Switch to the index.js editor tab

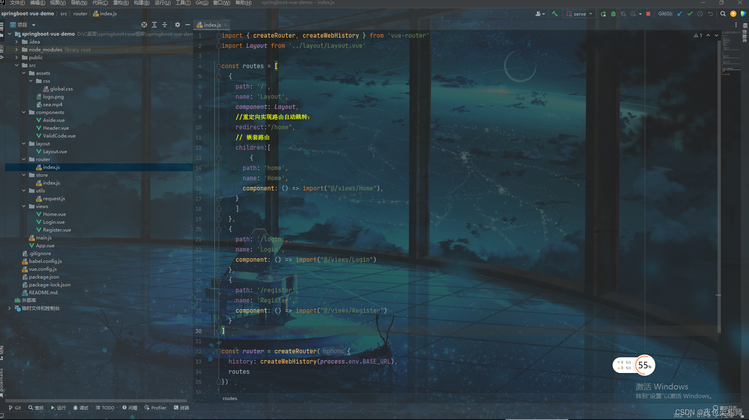[x=212, y=25]
